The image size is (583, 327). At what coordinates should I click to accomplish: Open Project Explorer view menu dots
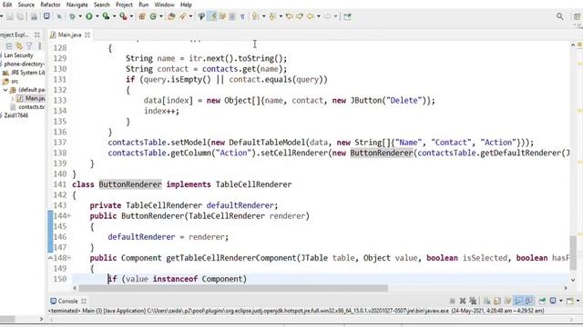coord(39,46)
